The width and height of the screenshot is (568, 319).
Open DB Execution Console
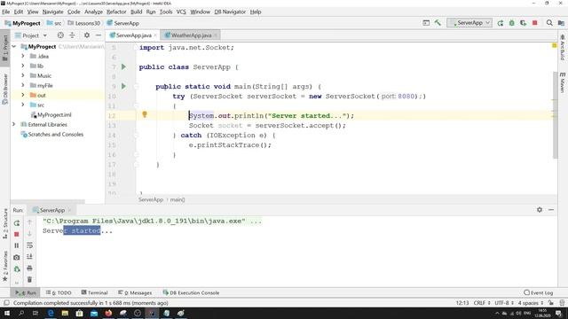click(191, 292)
